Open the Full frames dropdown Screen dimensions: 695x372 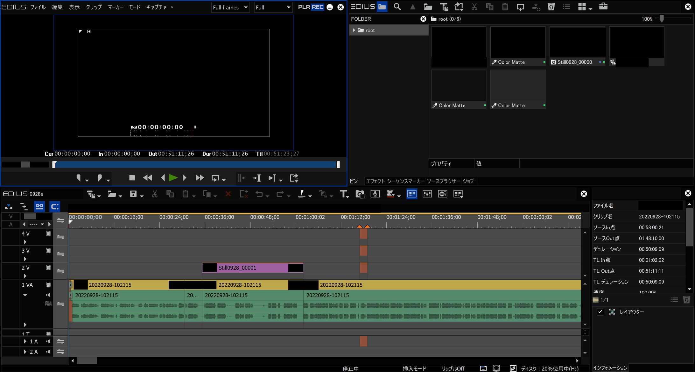[x=230, y=7]
